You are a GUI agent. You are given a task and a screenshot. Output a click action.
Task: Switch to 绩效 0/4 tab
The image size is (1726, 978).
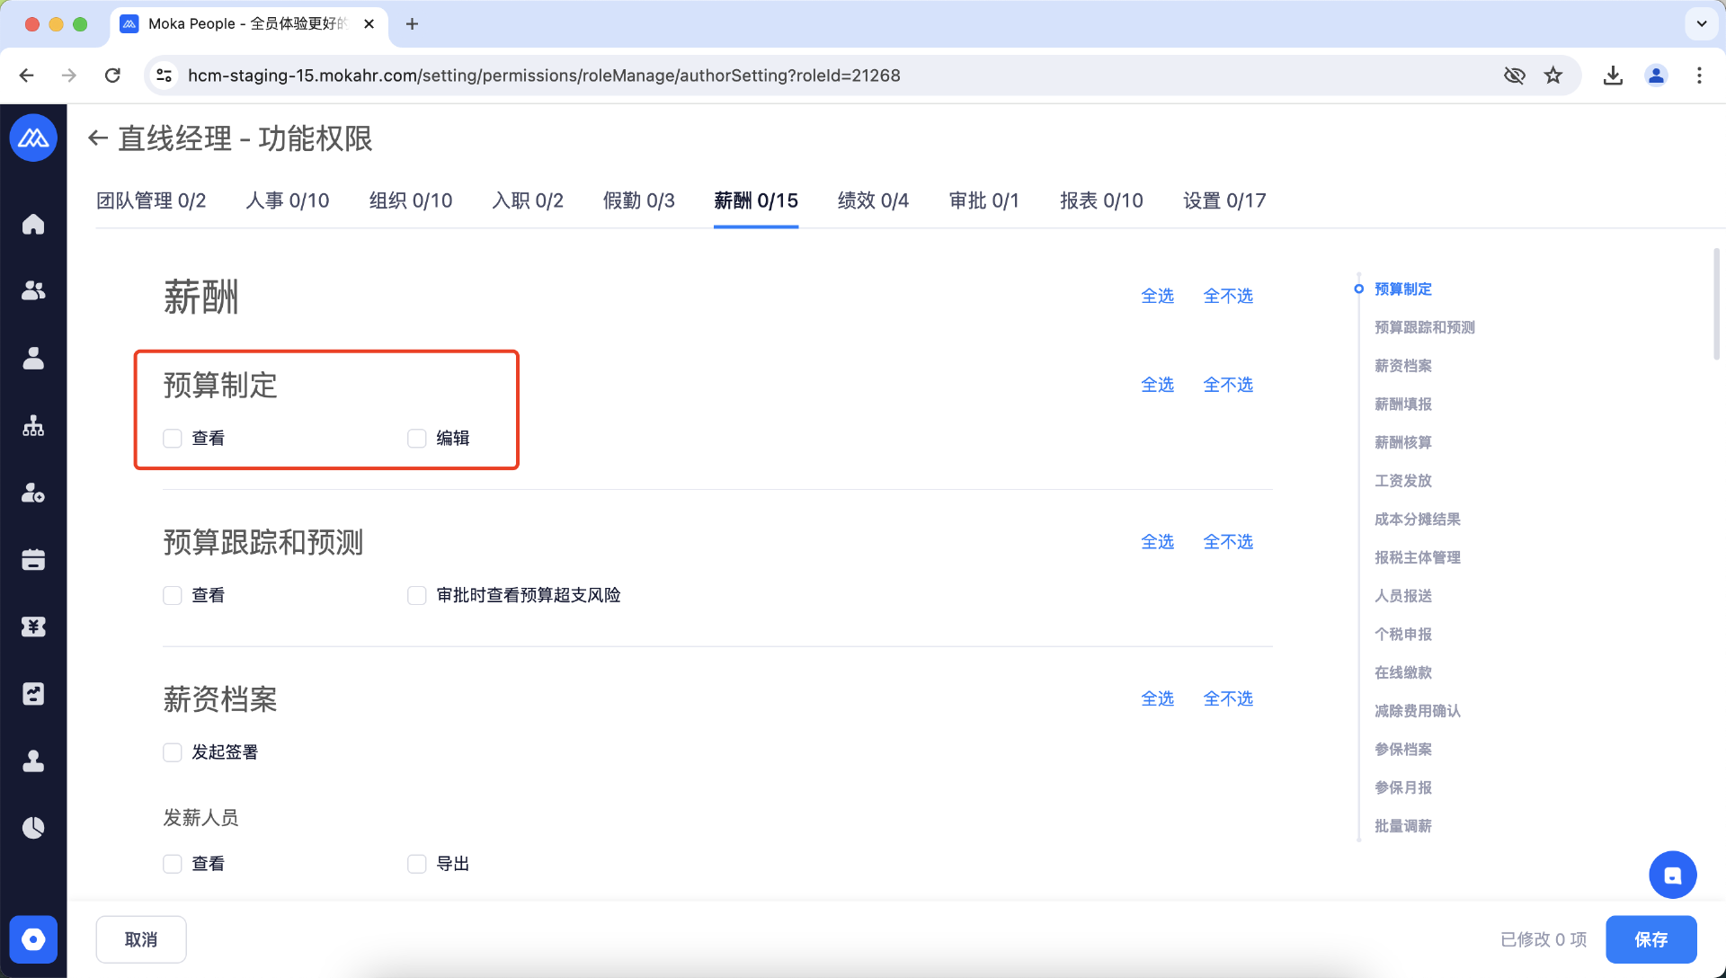(873, 200)
